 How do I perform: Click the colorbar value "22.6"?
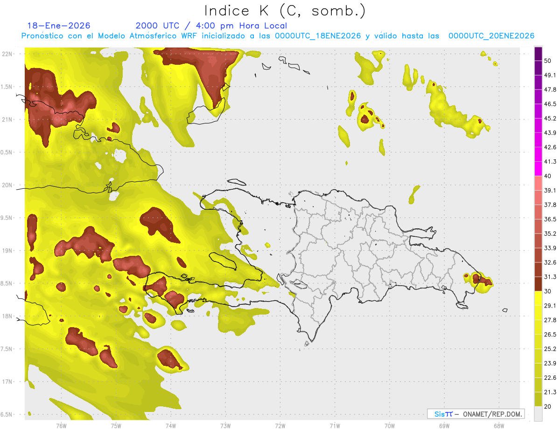point(550,378)
